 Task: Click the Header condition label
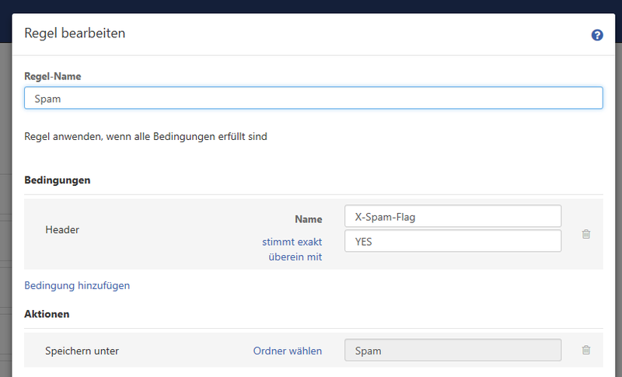tap(62, 229)
